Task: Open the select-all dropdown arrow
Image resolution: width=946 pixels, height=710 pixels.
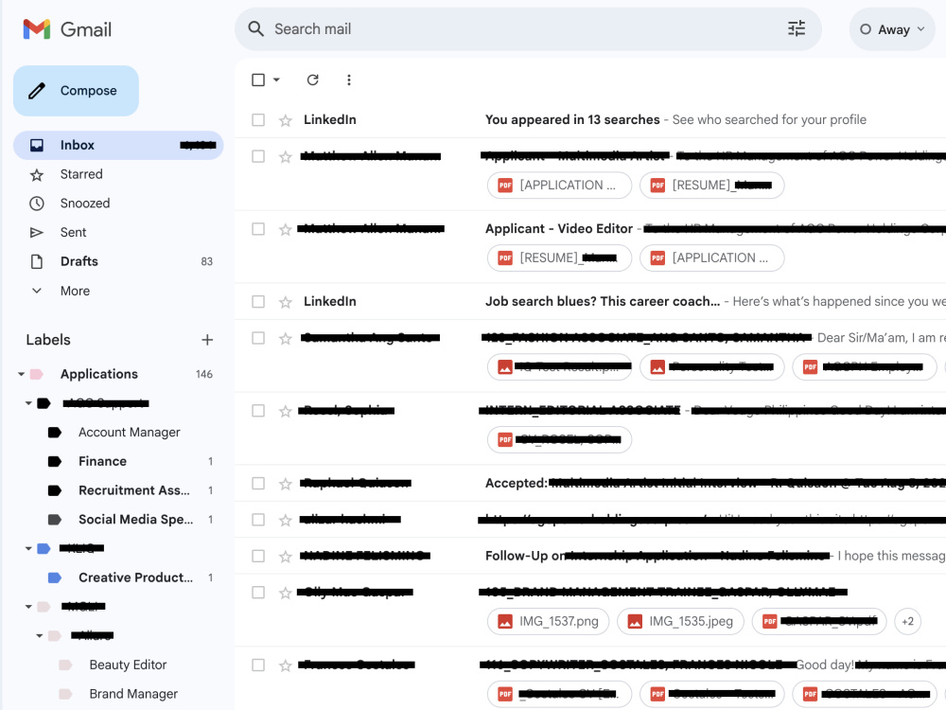Action: [x=276, y=80]
